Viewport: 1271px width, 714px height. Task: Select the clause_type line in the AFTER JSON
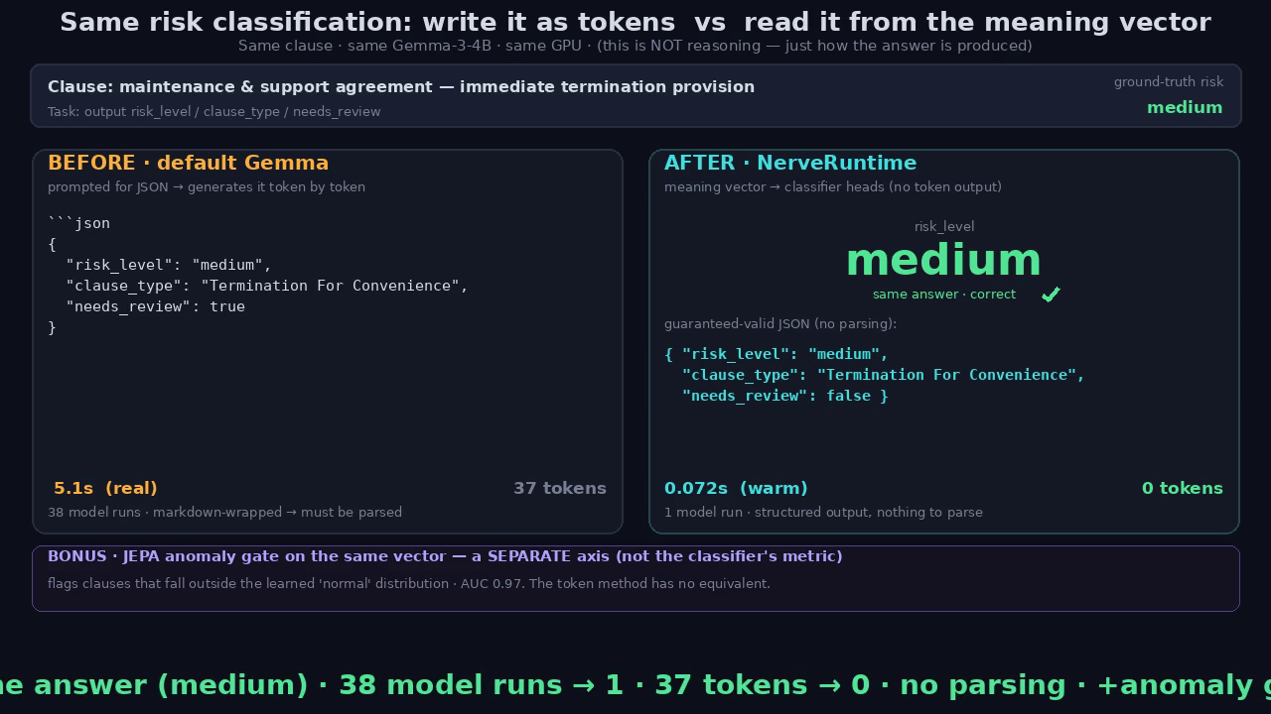(884, 375)
